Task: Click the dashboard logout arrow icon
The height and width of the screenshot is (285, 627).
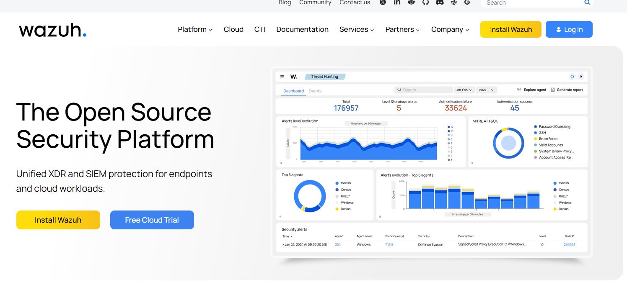Action: tap(581, 77)
